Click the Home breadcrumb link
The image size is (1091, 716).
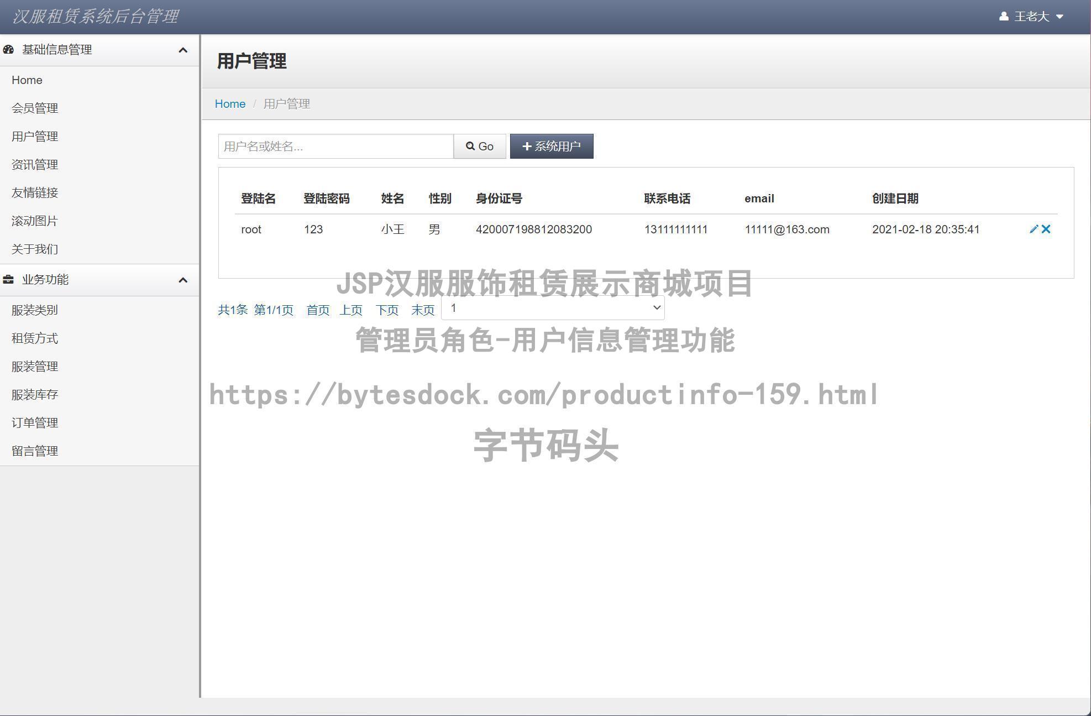click(x=230, y=104)
